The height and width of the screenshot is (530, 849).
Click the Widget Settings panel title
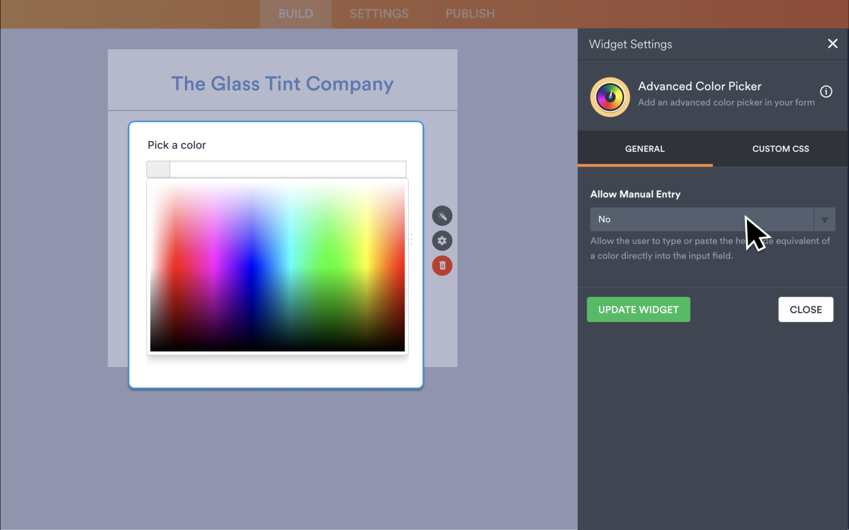coord(630,44)
